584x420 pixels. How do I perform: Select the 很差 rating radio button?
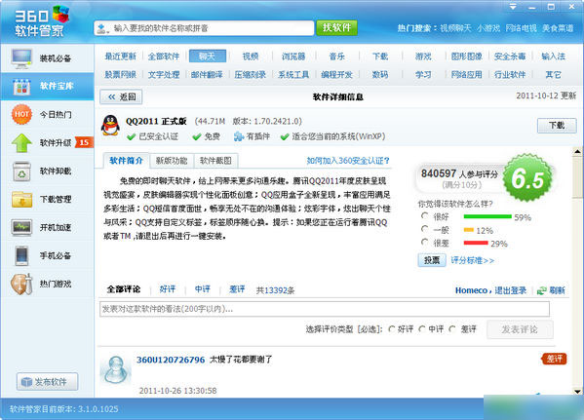coord(424,242)
